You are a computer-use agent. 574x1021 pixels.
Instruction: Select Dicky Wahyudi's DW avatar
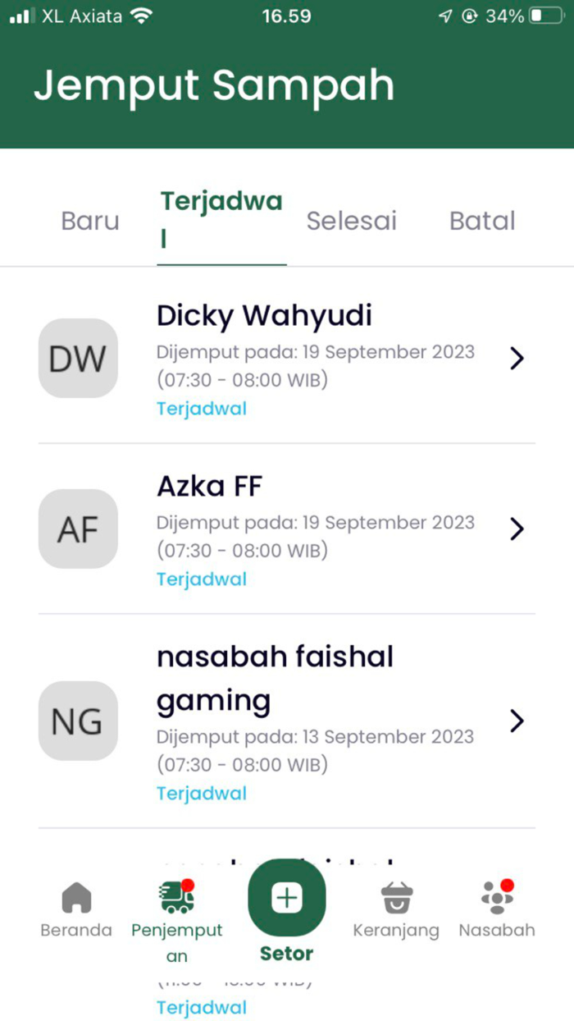(x=78, y=359)
